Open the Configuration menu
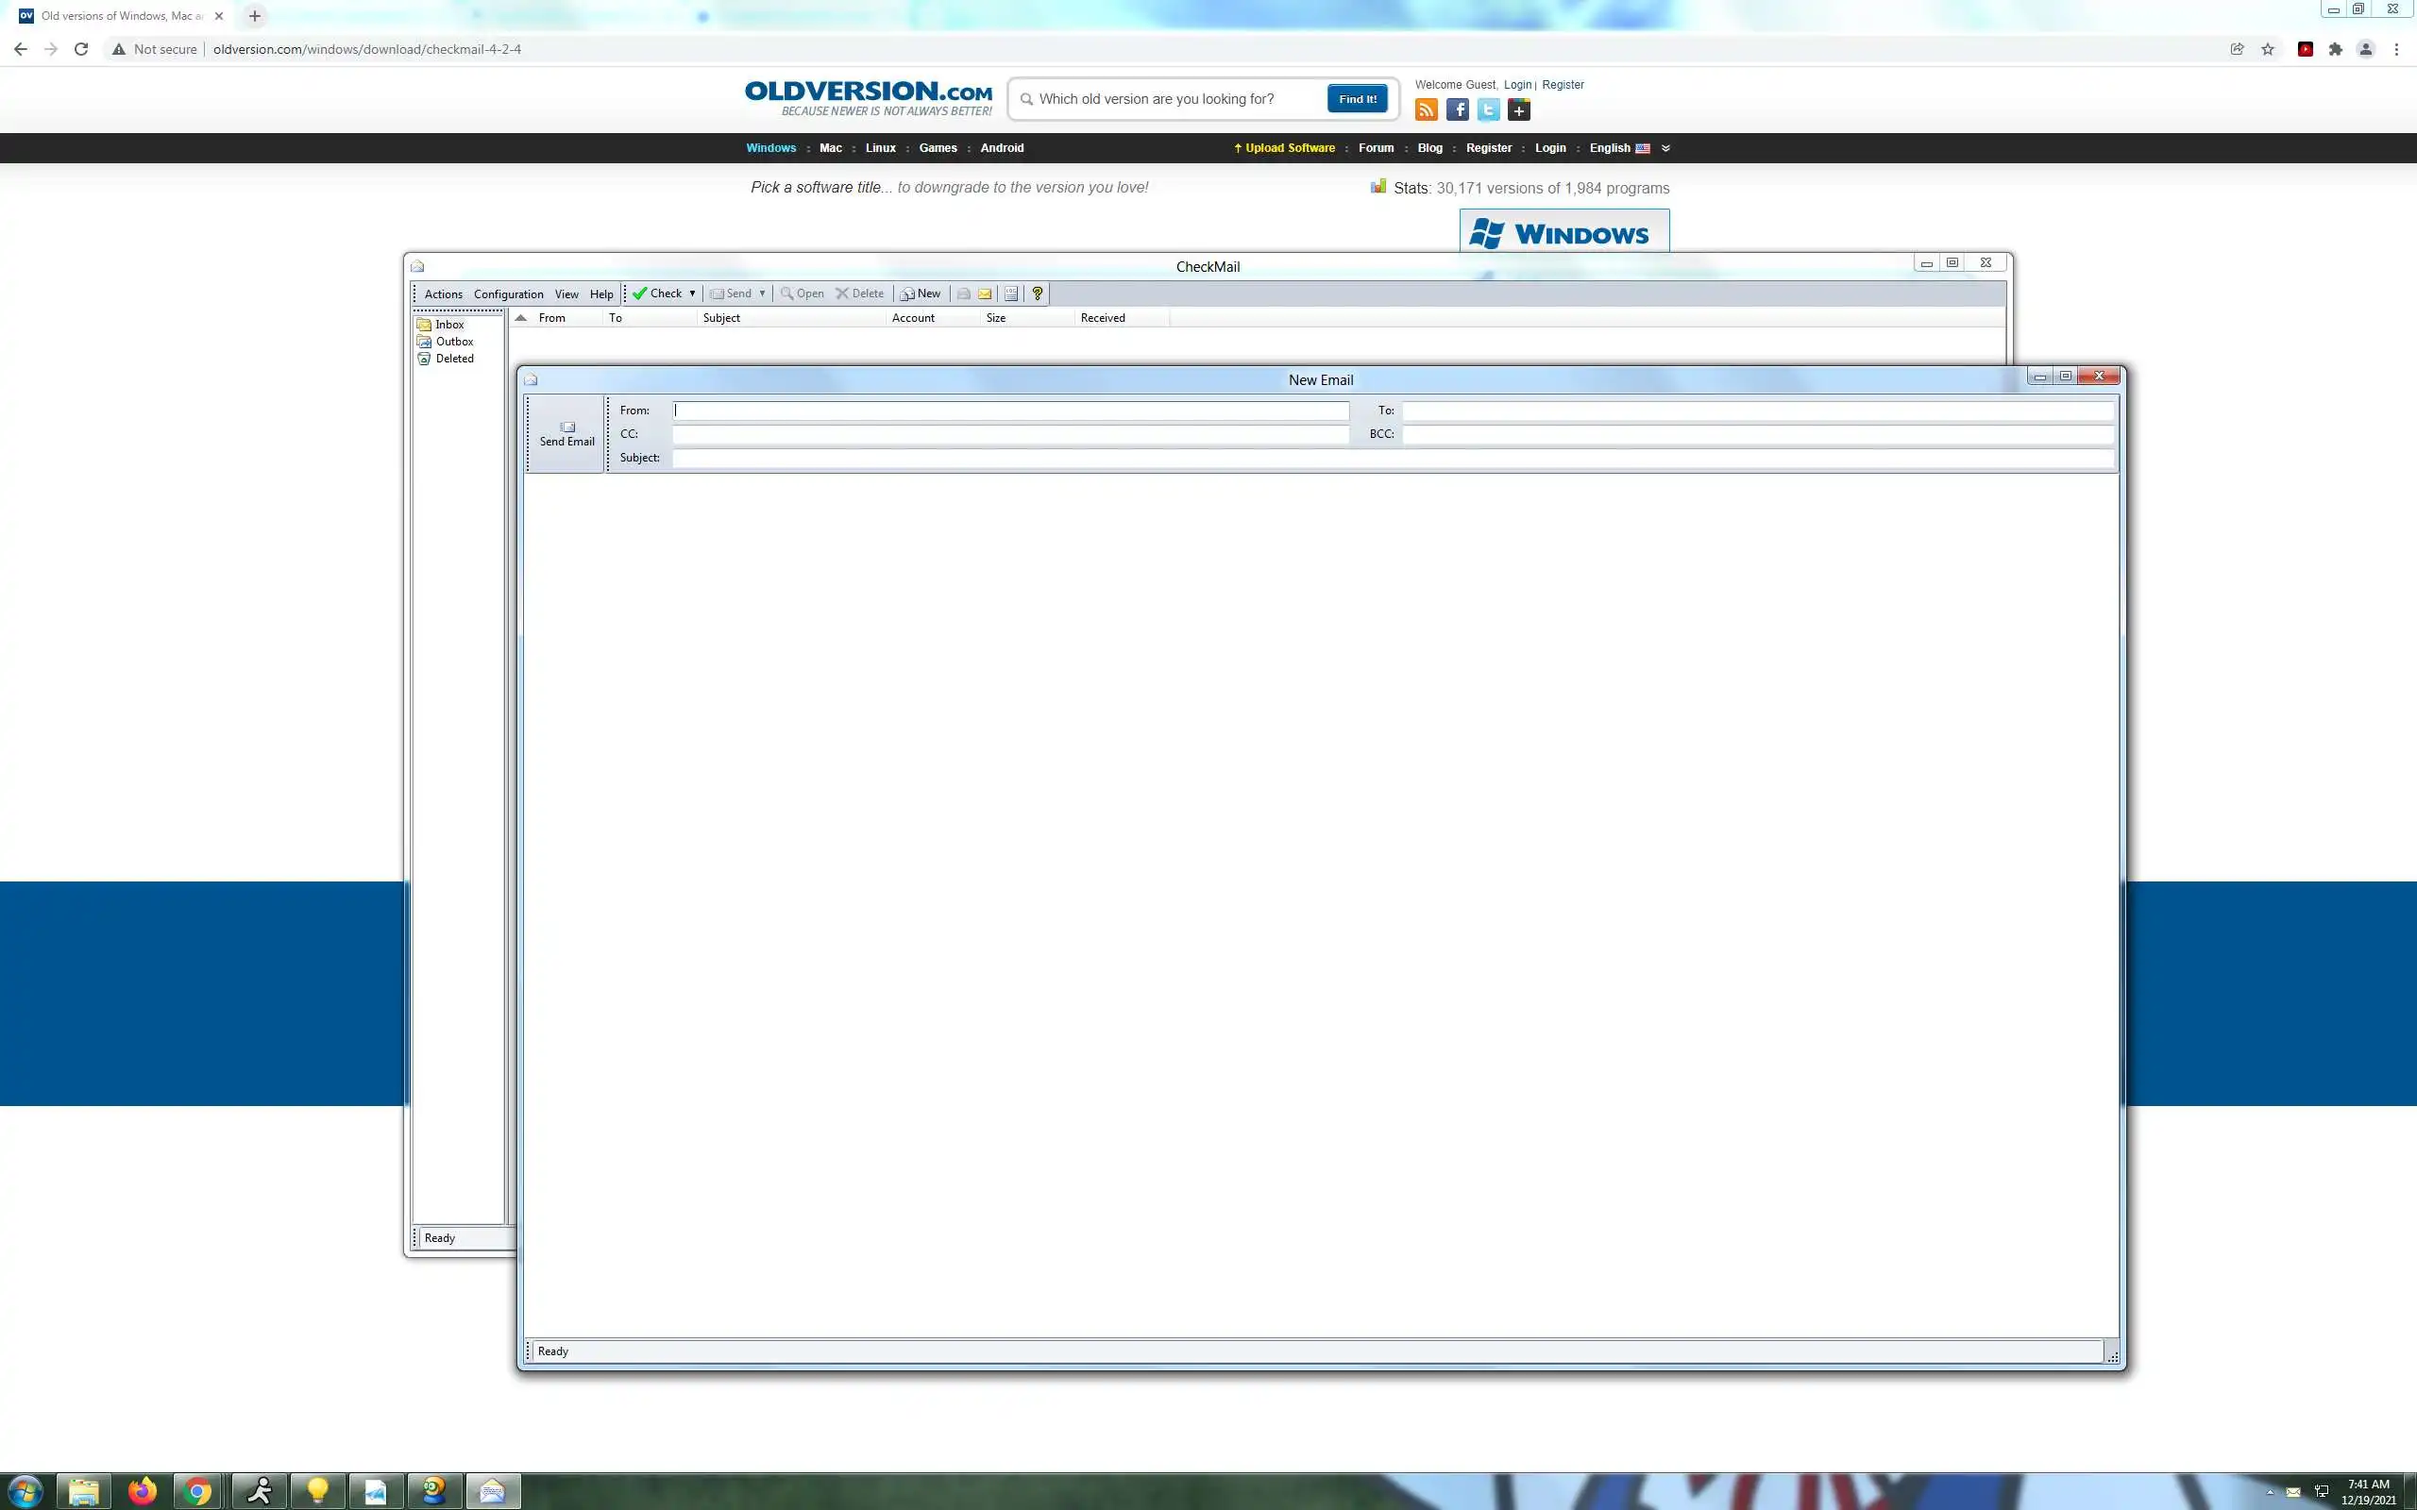2417x1510 pixels. 508,294
